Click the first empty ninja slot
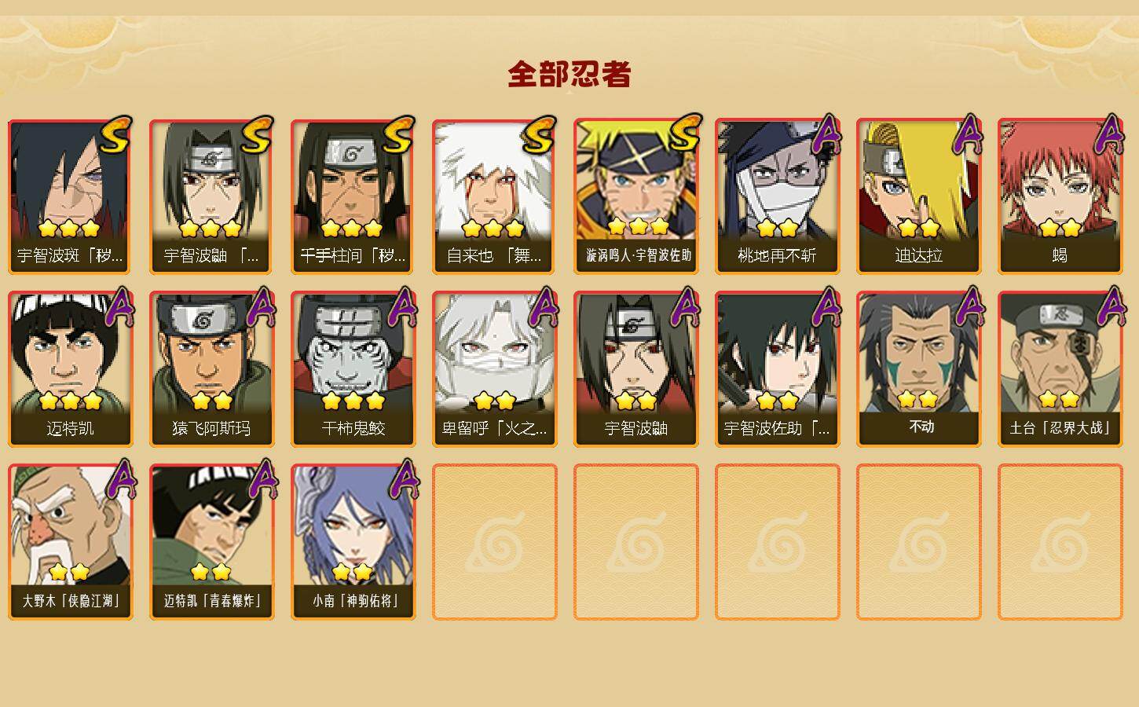1139x707 pixels. point(494,542)
